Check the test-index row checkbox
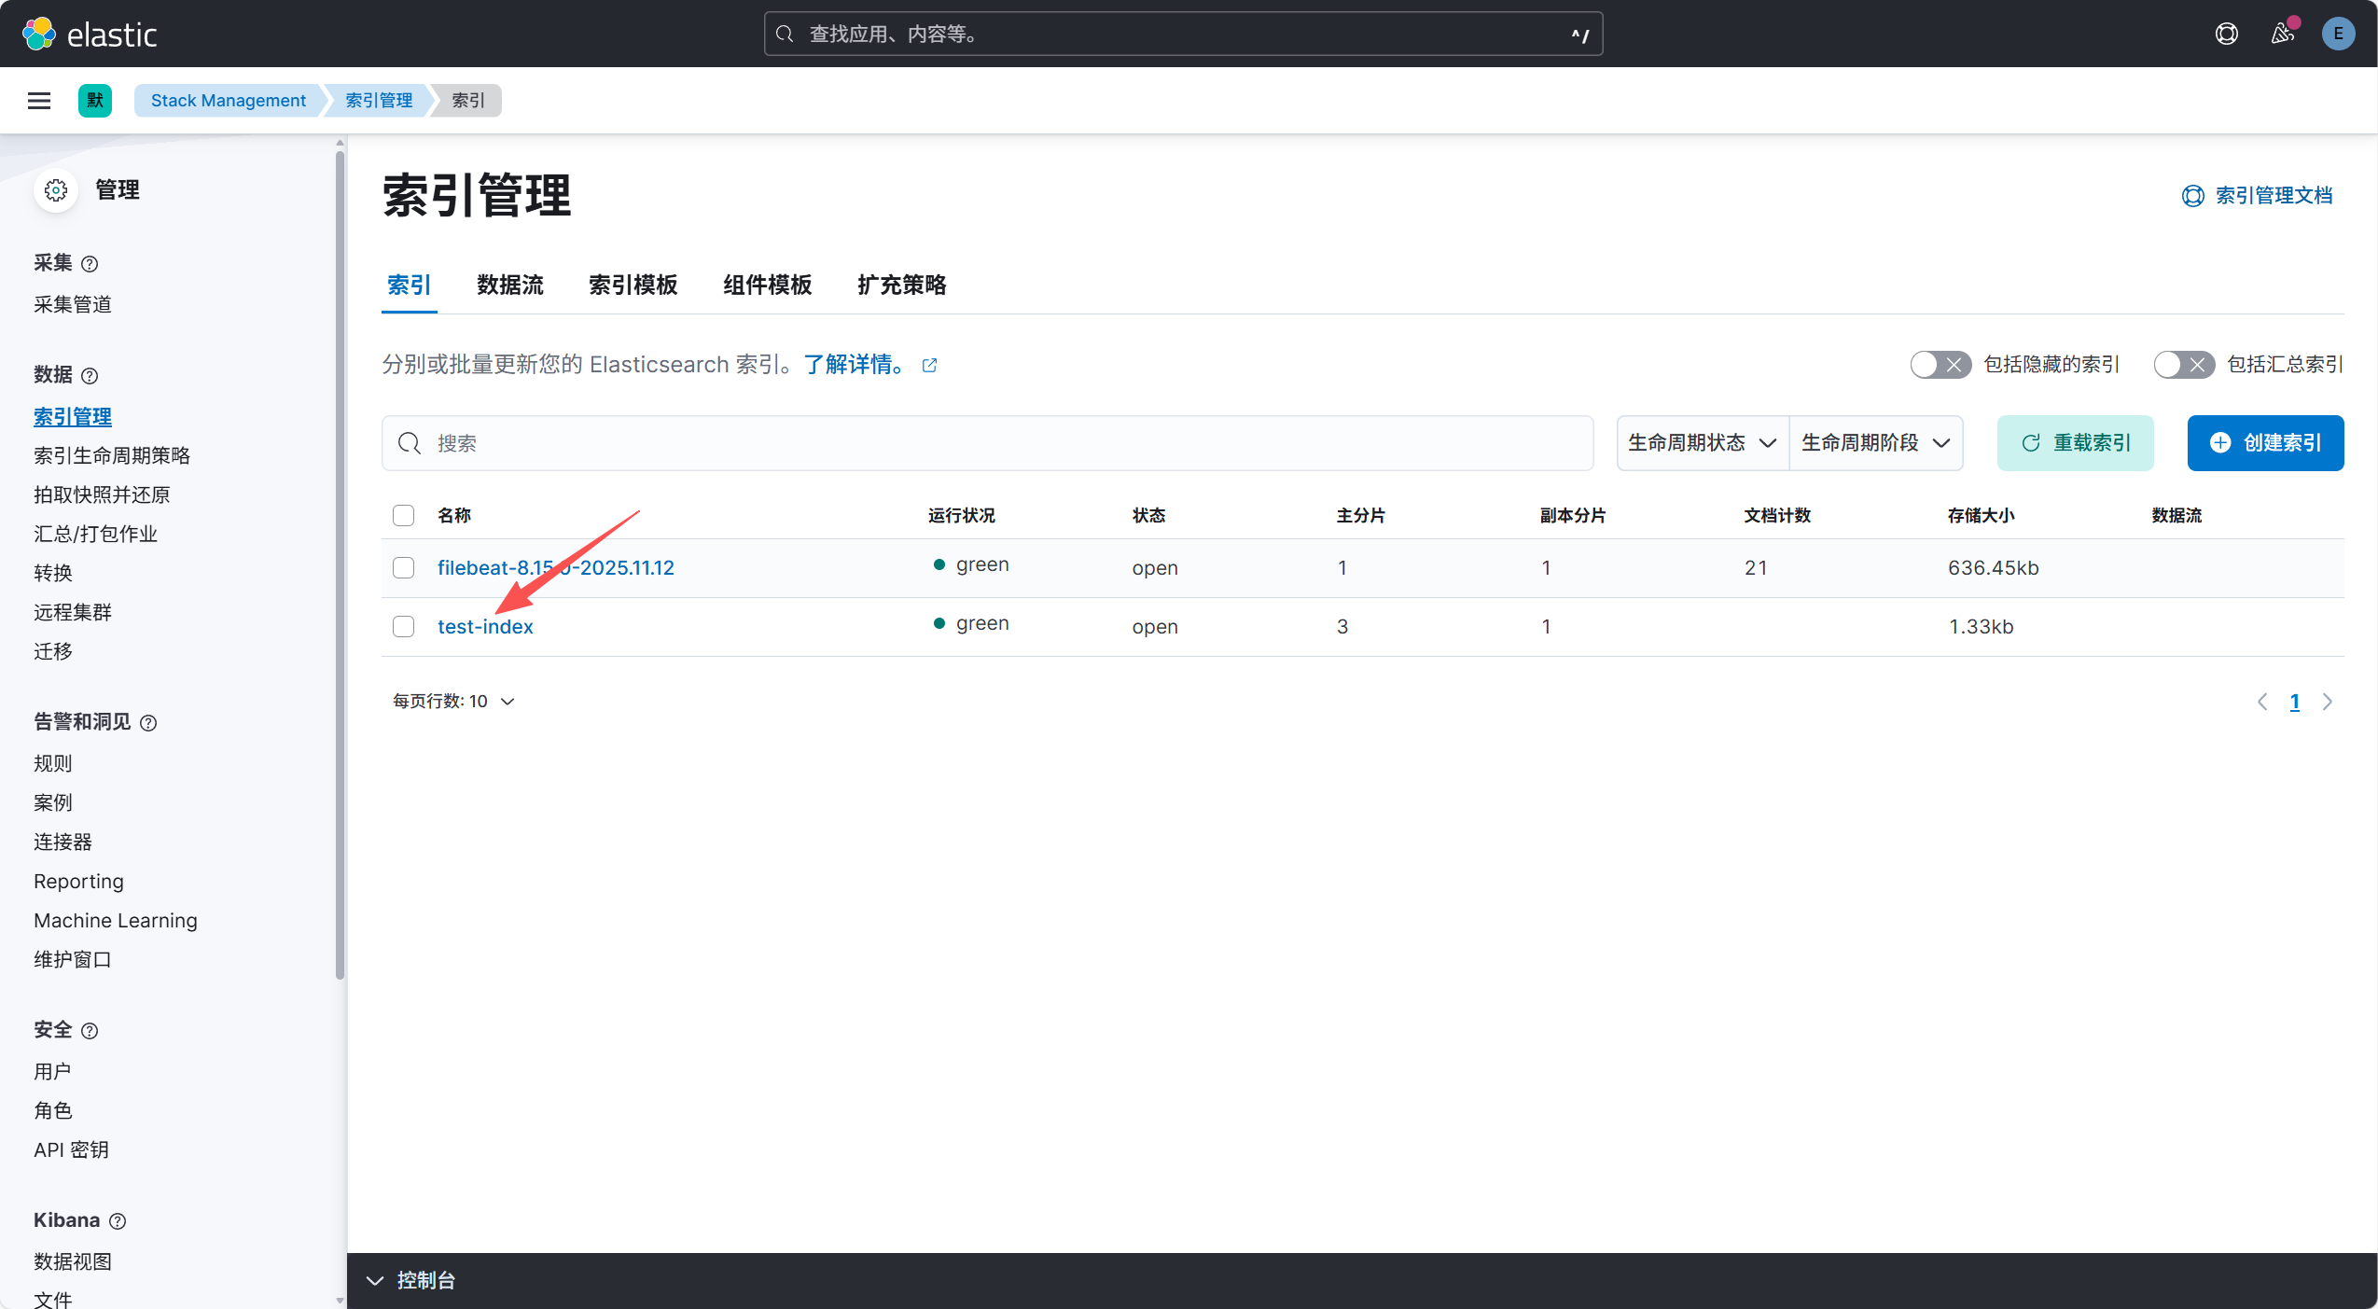The width and height of the screenshot is (2378, 1309). [x=403, y=626]
